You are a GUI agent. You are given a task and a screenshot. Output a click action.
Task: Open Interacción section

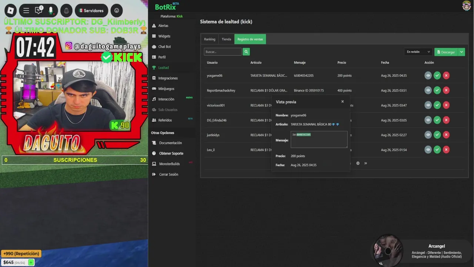click(x=166, y=99)
